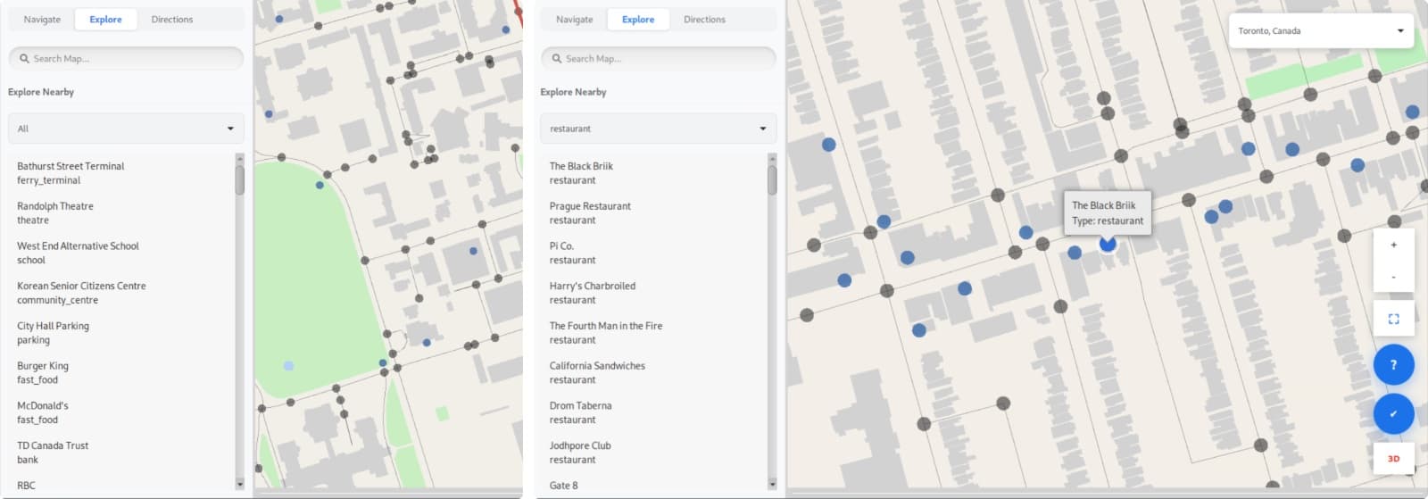
Task: Open the restaurant category dropdown in right panel
Action: (658, 129)
